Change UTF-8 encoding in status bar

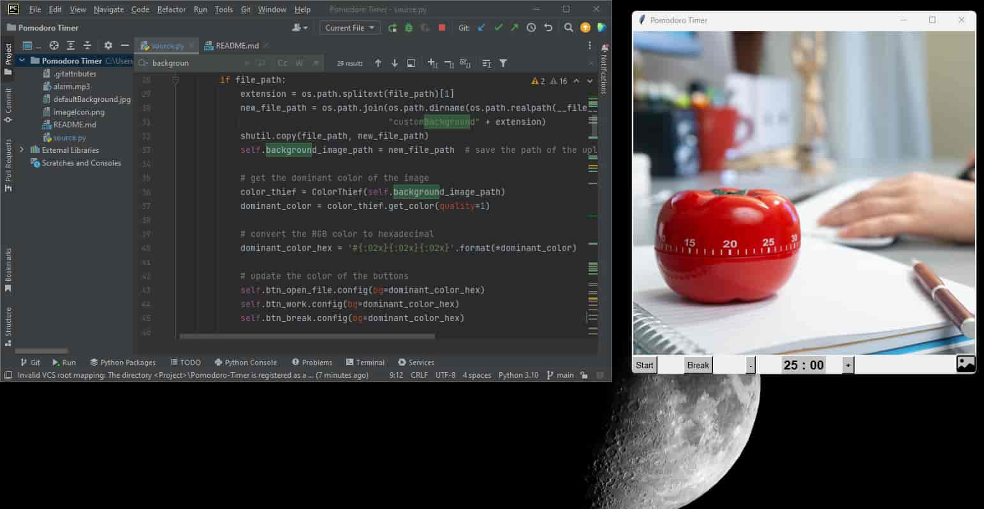(445, 375)
